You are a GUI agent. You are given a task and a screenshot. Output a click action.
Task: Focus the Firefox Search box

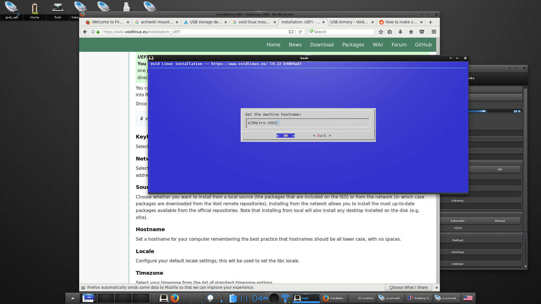(341, 32)
